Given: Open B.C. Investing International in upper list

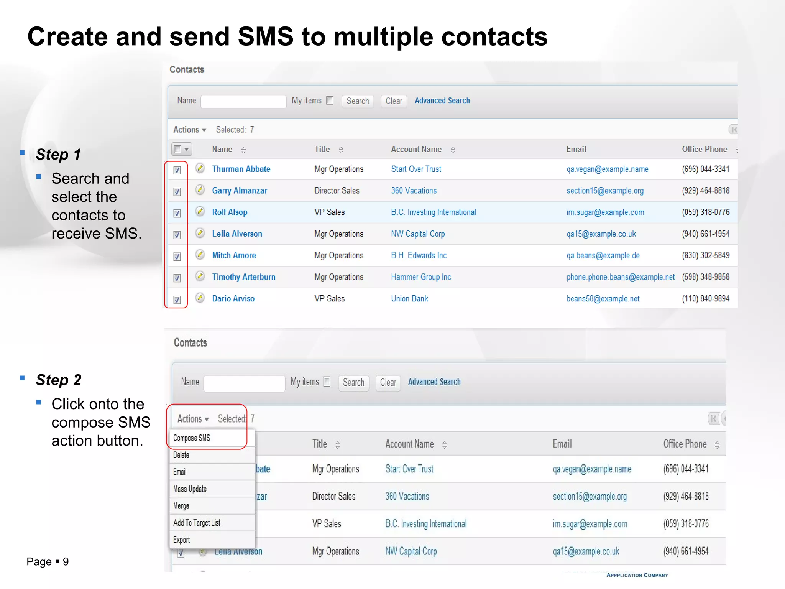Looking at the screenshot, I should coord(434,212).
